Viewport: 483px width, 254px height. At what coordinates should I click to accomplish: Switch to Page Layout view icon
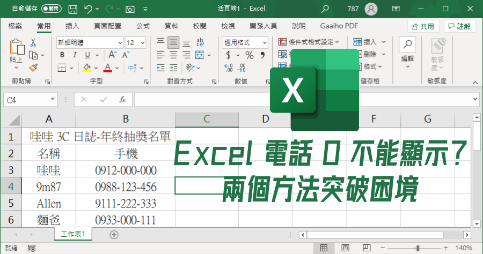point(345,248)
